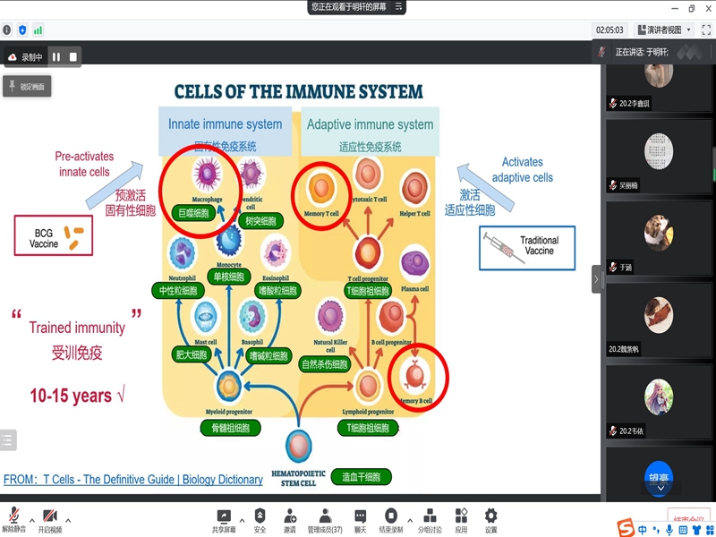Screen dimensions: 716x537
Task: Enter full screen mode
Action: pyautogui.click(x=705, y=30)
